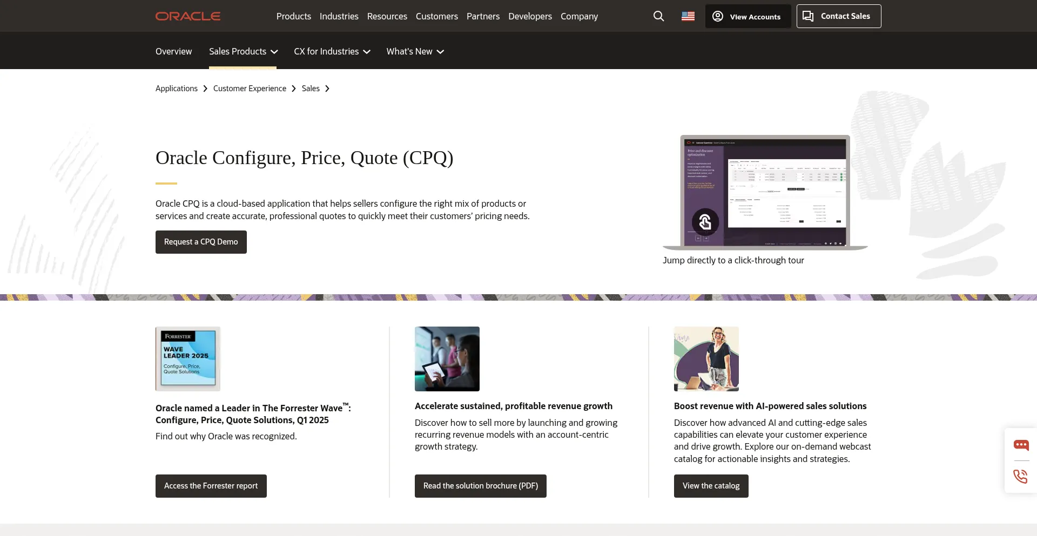Open the chat bubble icon

pos(1021,445)
